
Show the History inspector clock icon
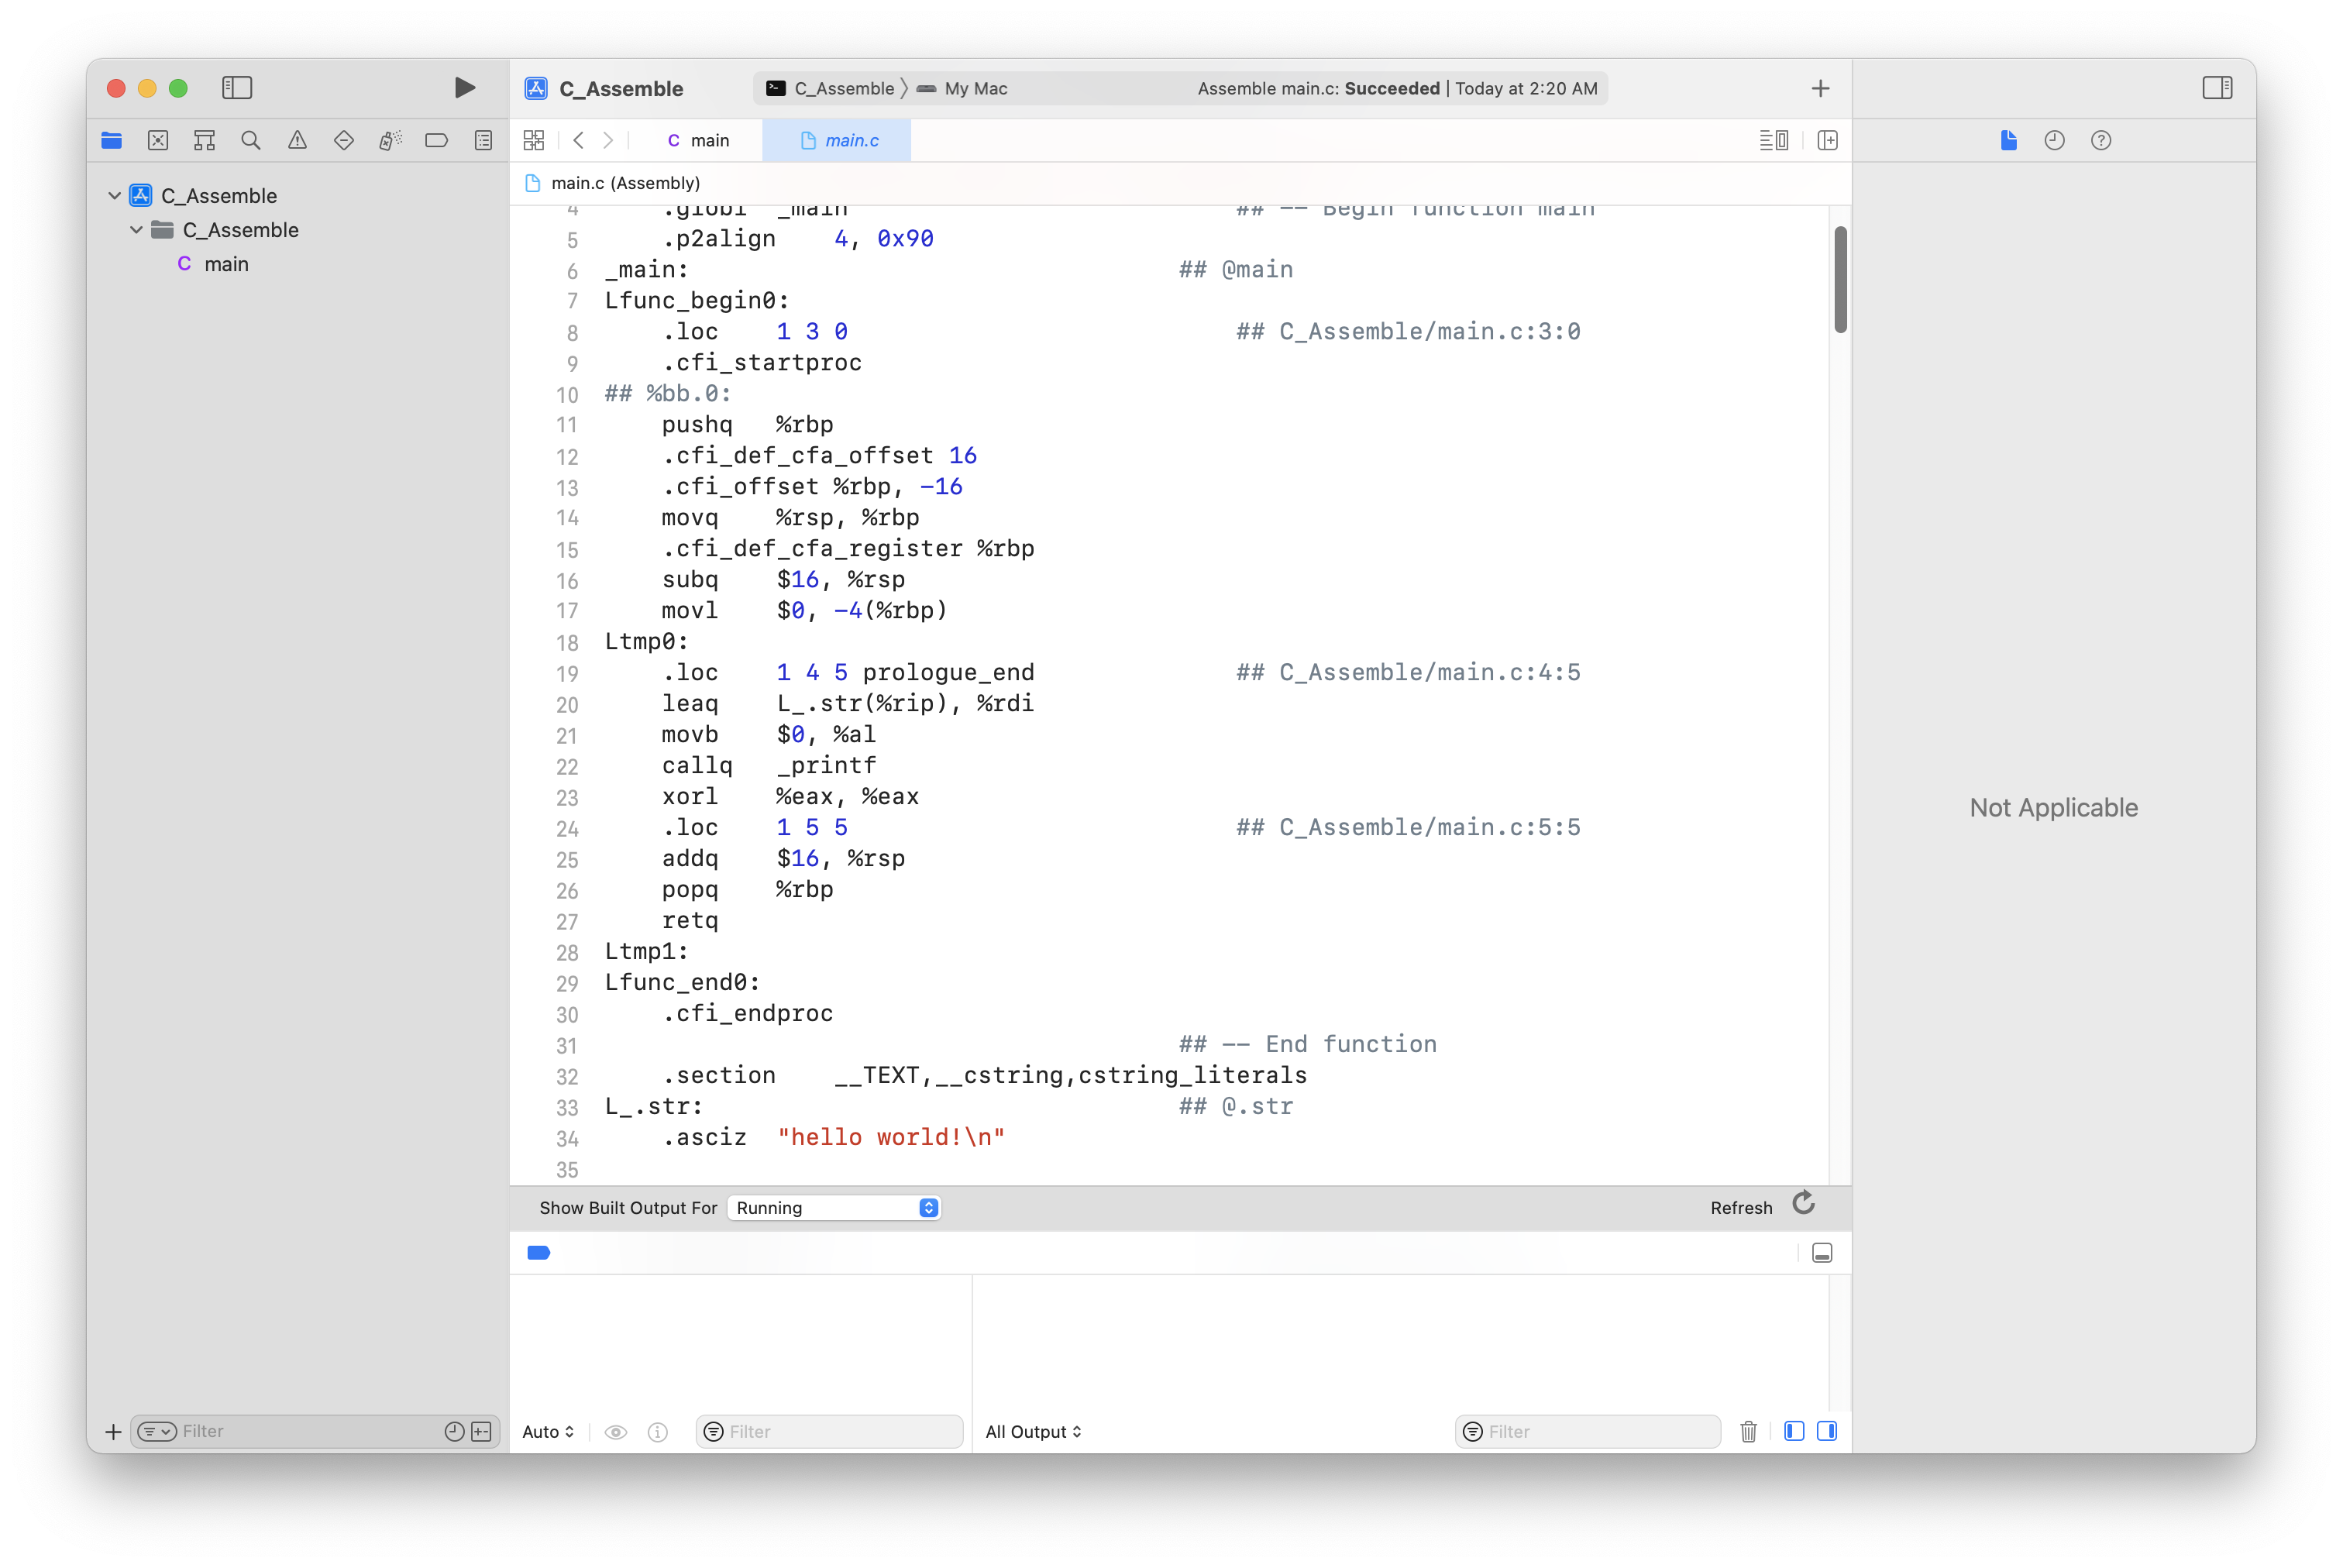2054,140
